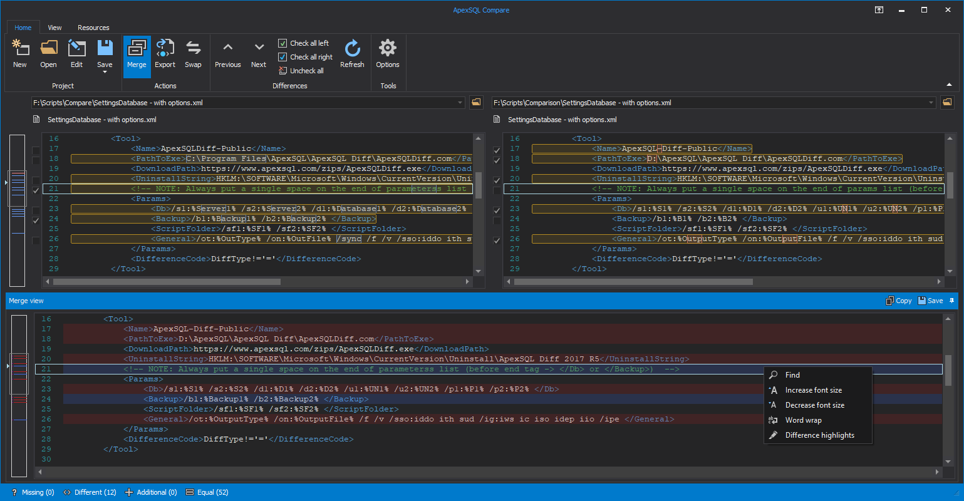
Task: Select Word wrap in context menu
Action: pos(803,420)
